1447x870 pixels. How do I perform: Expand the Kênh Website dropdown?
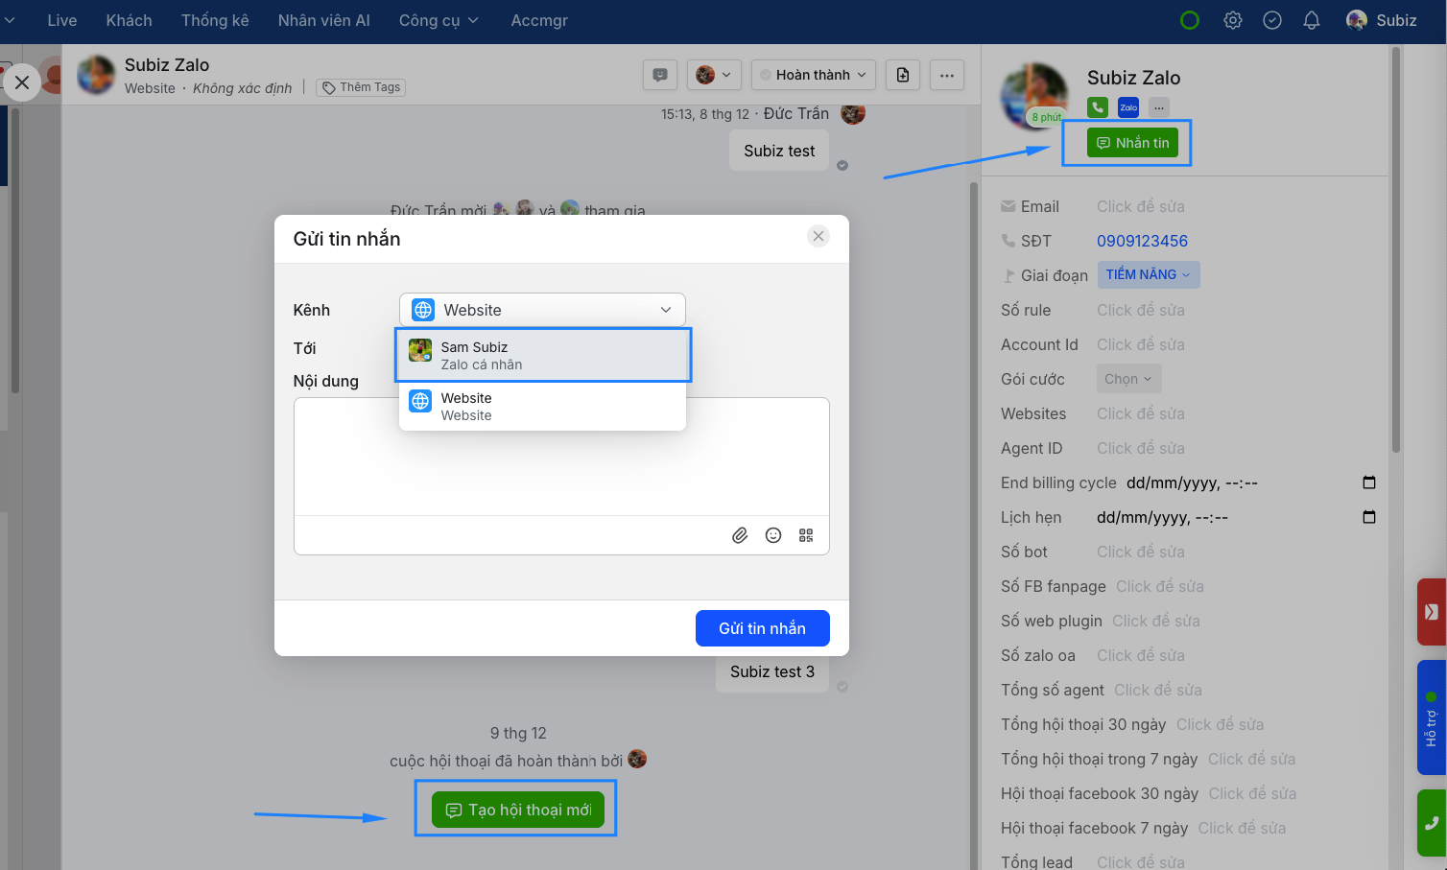542,310
